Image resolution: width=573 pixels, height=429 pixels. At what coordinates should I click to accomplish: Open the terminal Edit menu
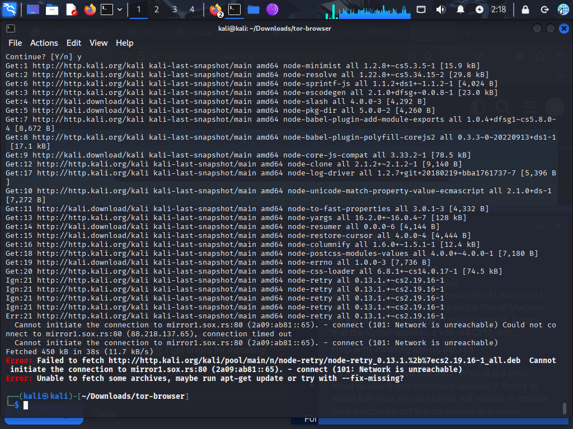pos(73,43)
